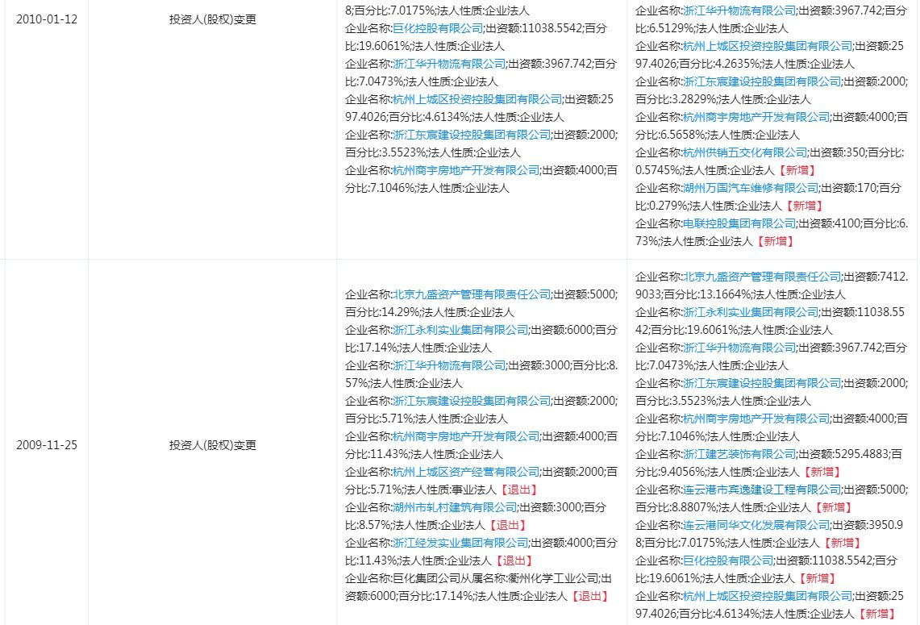Viewport: 920px width, 625px height.
Task: Select the date 2009-11-25
Action: click(47, 445)
